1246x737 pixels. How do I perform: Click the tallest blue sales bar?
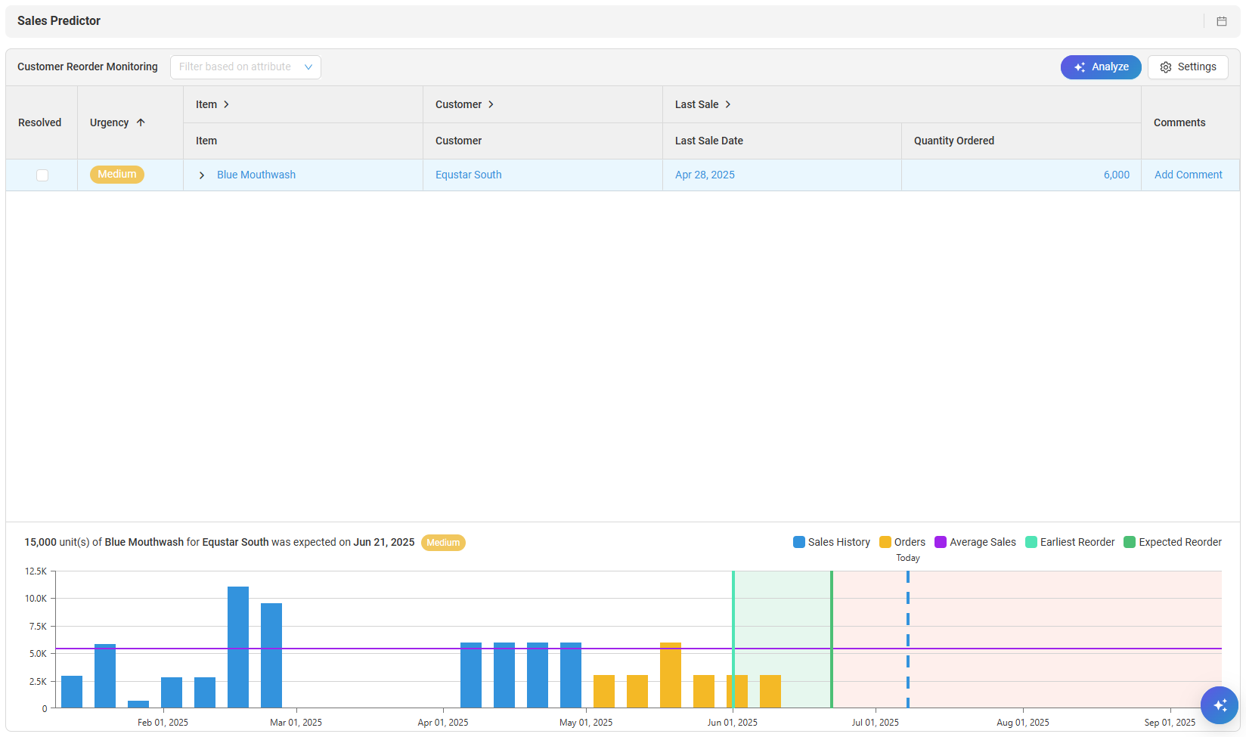(x=238, y=647)
